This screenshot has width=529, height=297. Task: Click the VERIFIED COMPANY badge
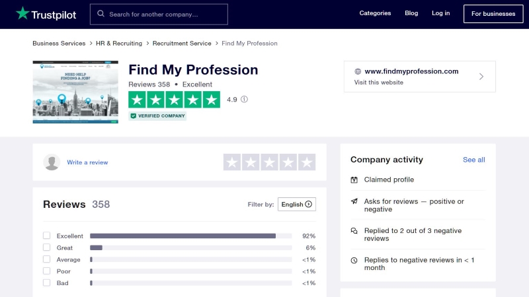(157, 116)
